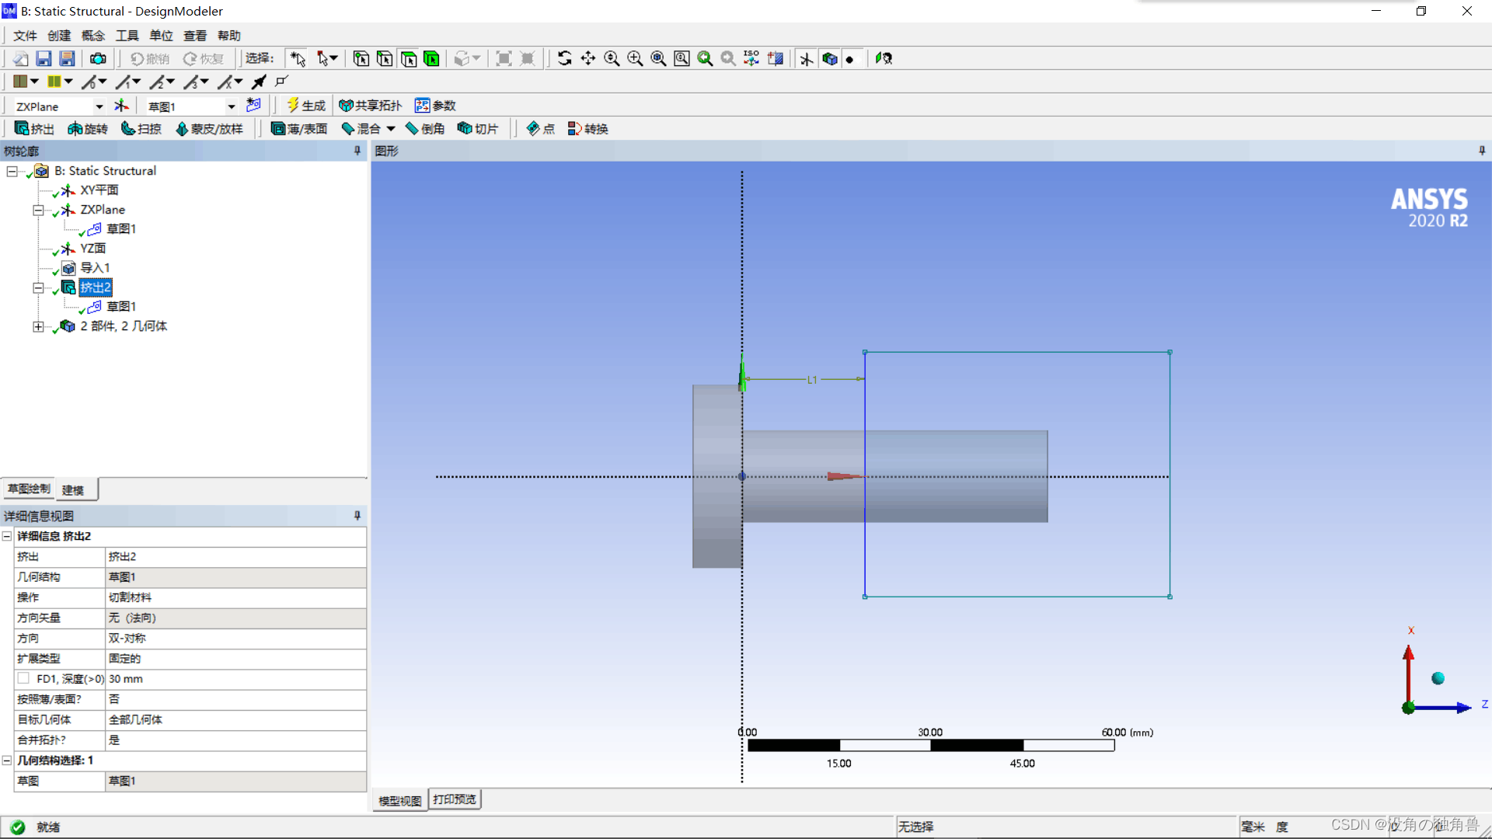Image resolution: width=1492 pixels, height=839 pixels.
Task: Click the image capture camera icon
Action: [x=98, y=59]
